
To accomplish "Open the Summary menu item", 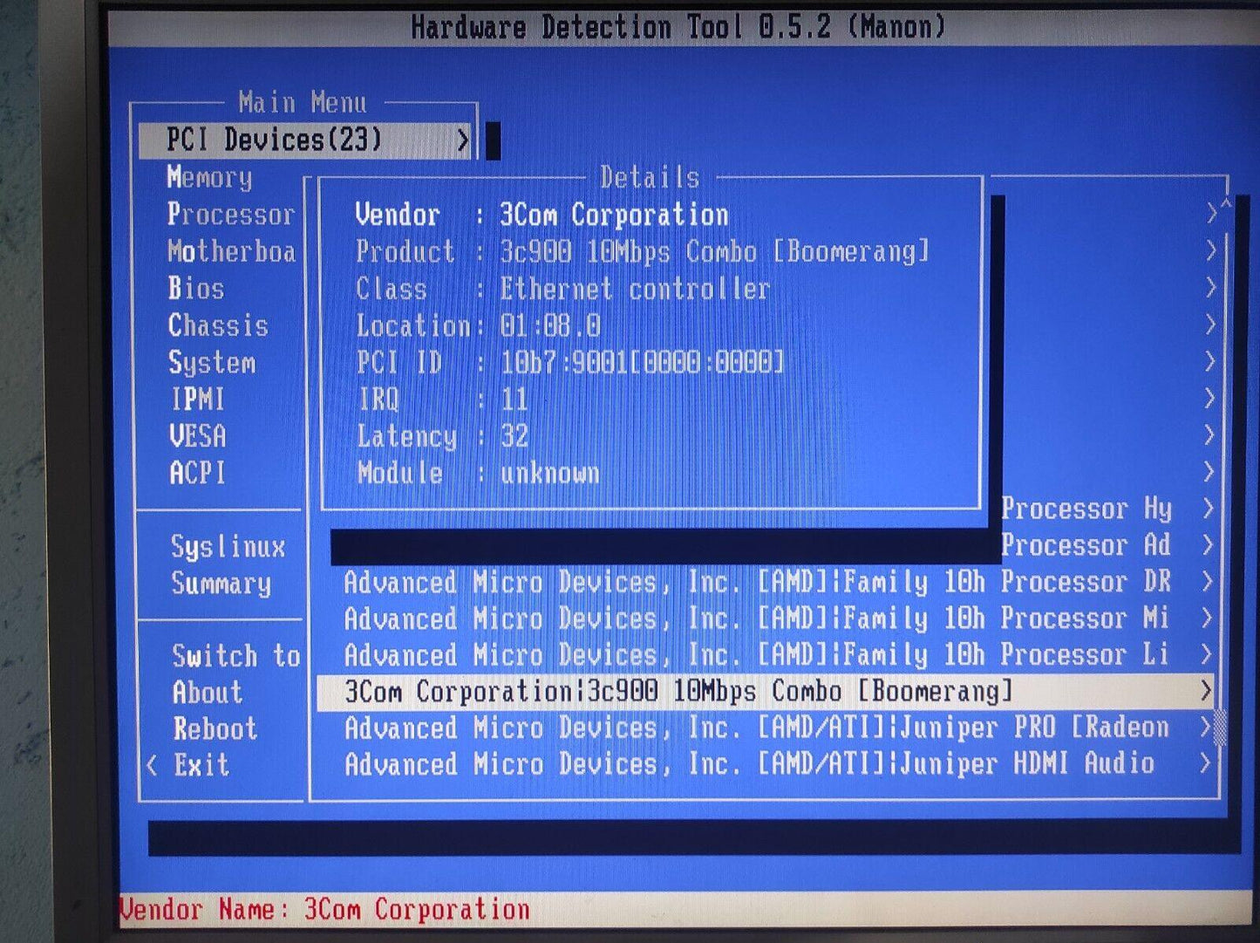I will tap(221, 584).
